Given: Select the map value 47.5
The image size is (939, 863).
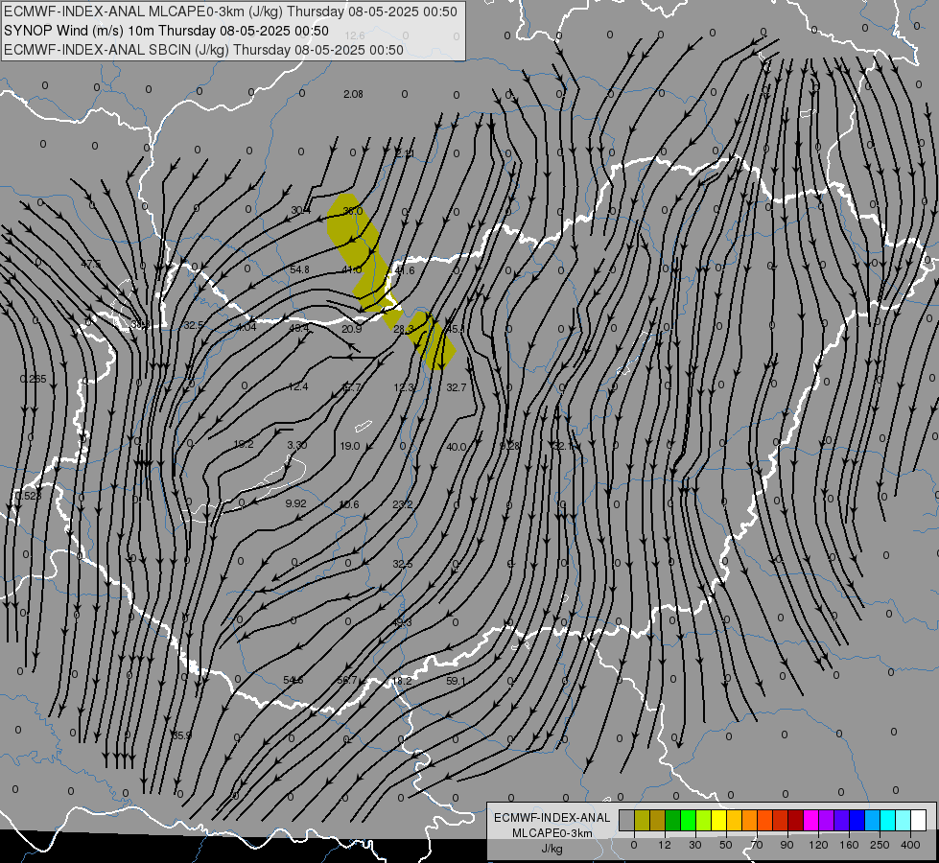Looking at the screenshot, I should 91,264.
